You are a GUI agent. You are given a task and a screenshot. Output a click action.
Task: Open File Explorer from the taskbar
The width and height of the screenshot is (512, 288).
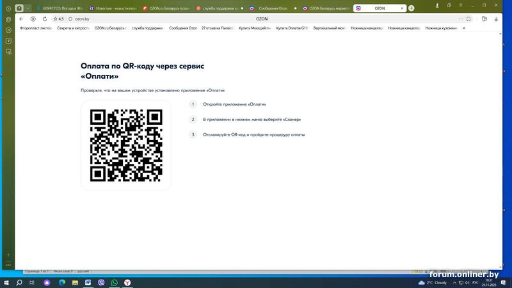[x=75, y=282]
